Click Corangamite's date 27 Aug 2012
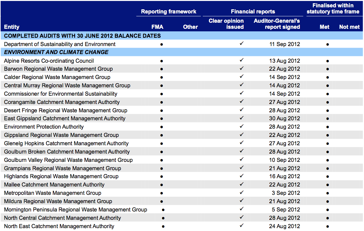Image resolution: width=364 pixels, height=231 pixels. pyautogui.click(x=285, y=102)
